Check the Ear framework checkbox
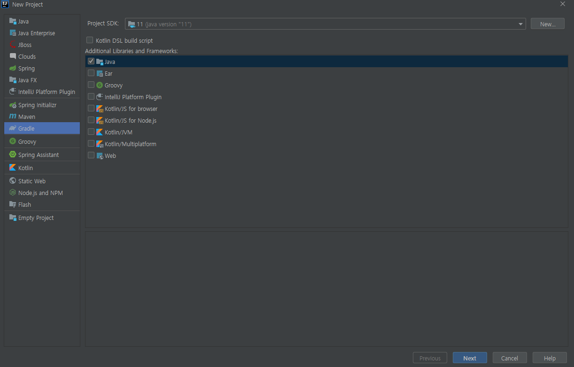574x367 pixels. pyautogui.click(x=91, y=73)
